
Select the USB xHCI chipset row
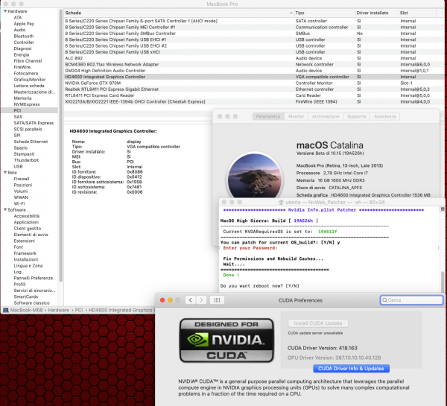click(x=254, y=52)
